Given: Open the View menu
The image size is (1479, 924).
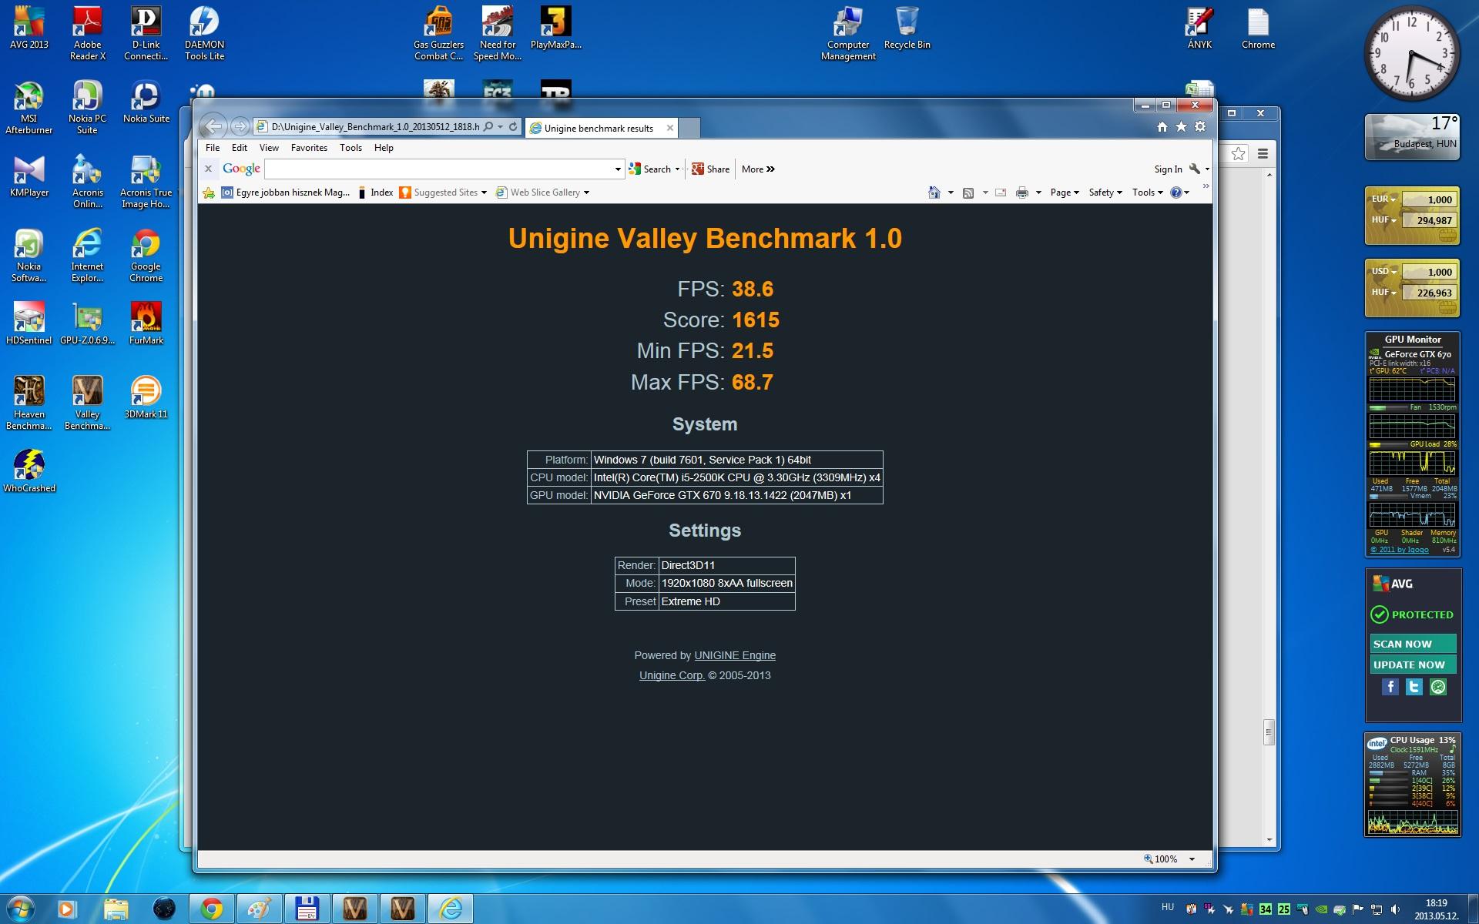Looking at the screenshot, I should pyautogui.click(x=269, y=148).
